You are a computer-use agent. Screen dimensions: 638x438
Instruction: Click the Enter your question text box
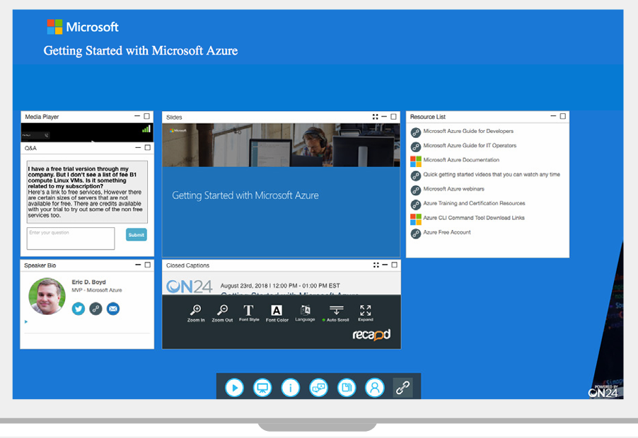(x=71, y=238)
